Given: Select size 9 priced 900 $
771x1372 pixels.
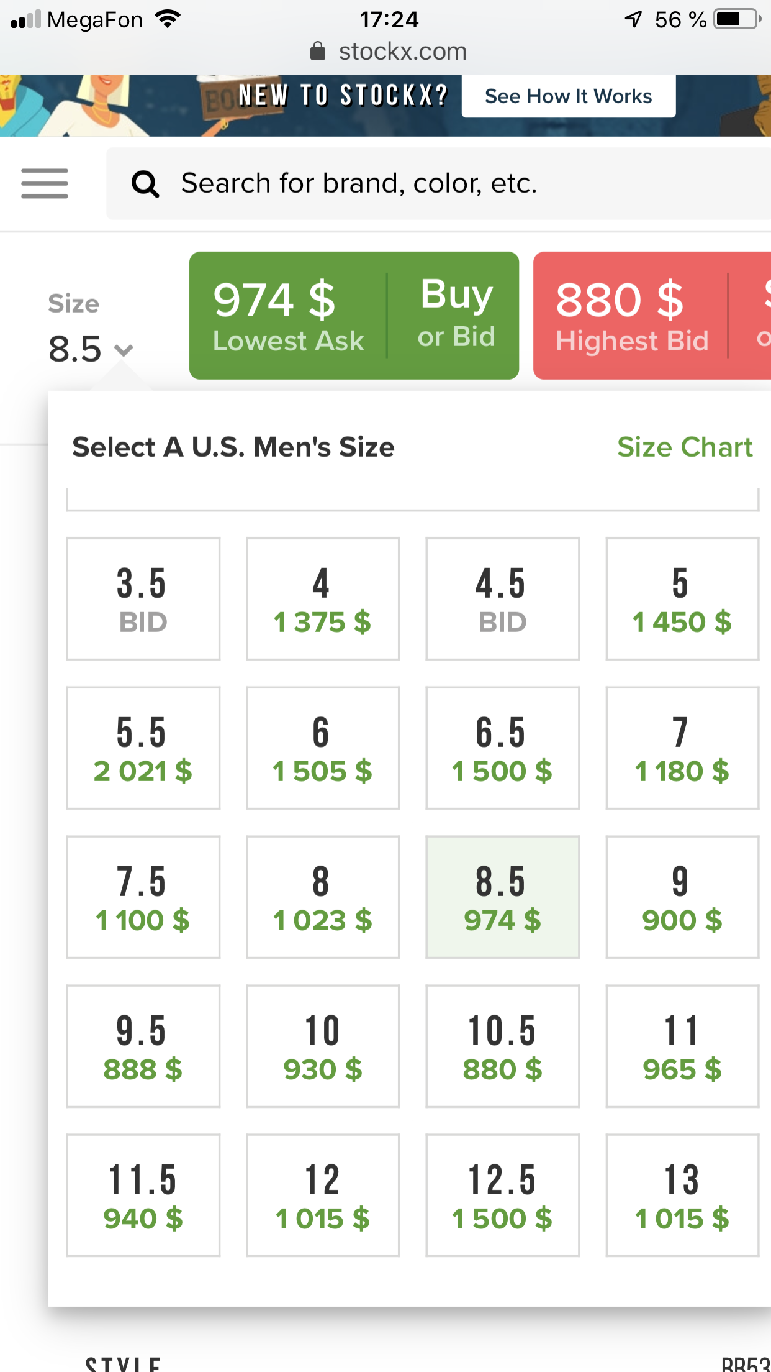Looking at the screenshot, I should point(682,897).
